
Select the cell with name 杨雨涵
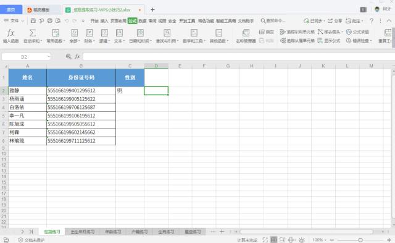tap(27, 99)
